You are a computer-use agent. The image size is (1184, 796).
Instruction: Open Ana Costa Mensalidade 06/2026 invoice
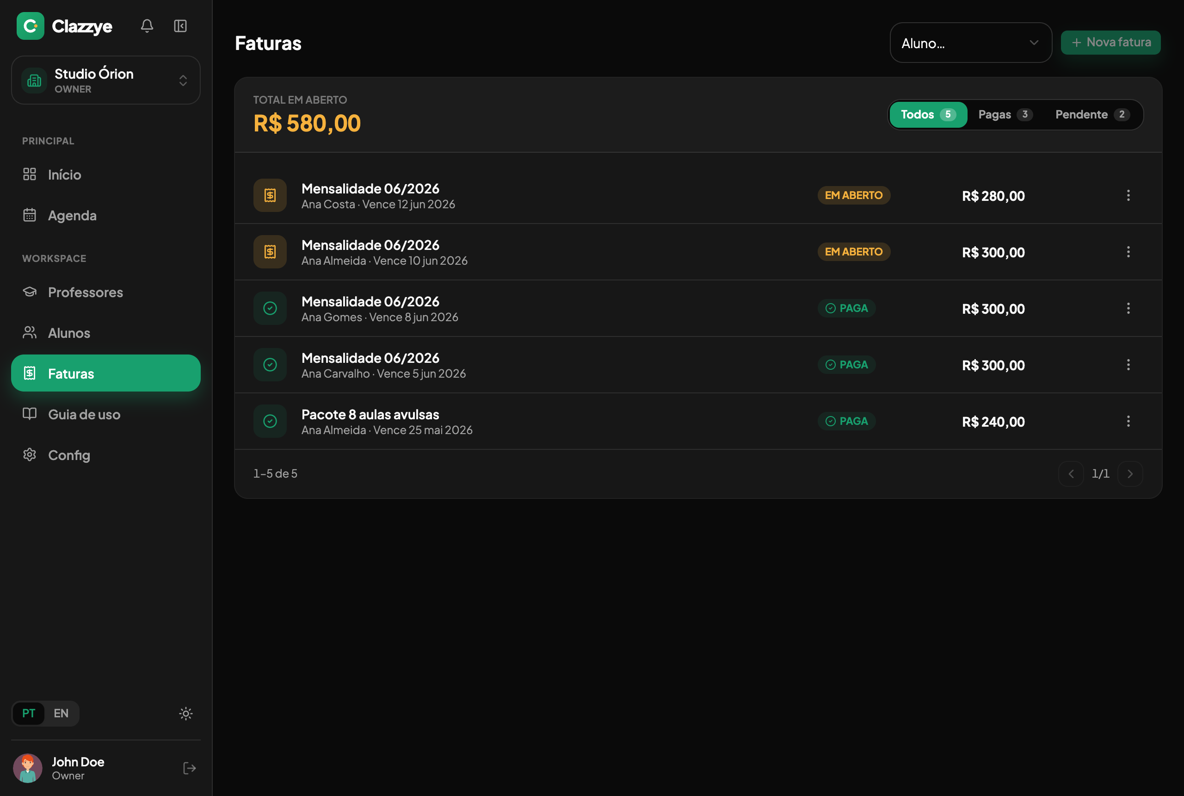(698, 195)
